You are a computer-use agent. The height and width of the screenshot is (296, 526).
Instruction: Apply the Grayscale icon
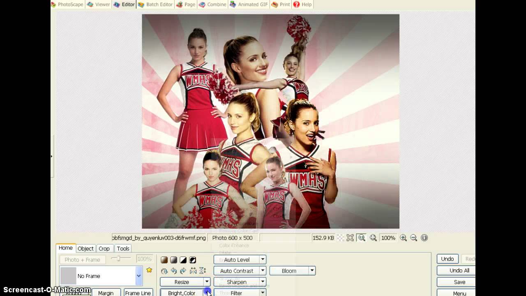pos(174,260)
